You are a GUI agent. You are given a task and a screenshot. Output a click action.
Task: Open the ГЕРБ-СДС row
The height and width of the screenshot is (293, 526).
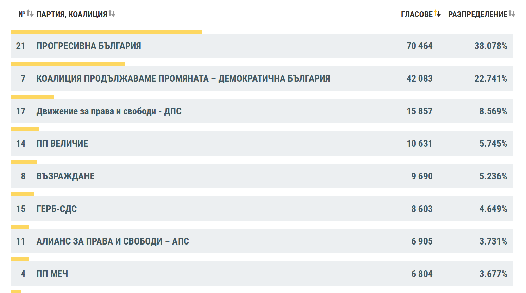click(x=261, y=209)
